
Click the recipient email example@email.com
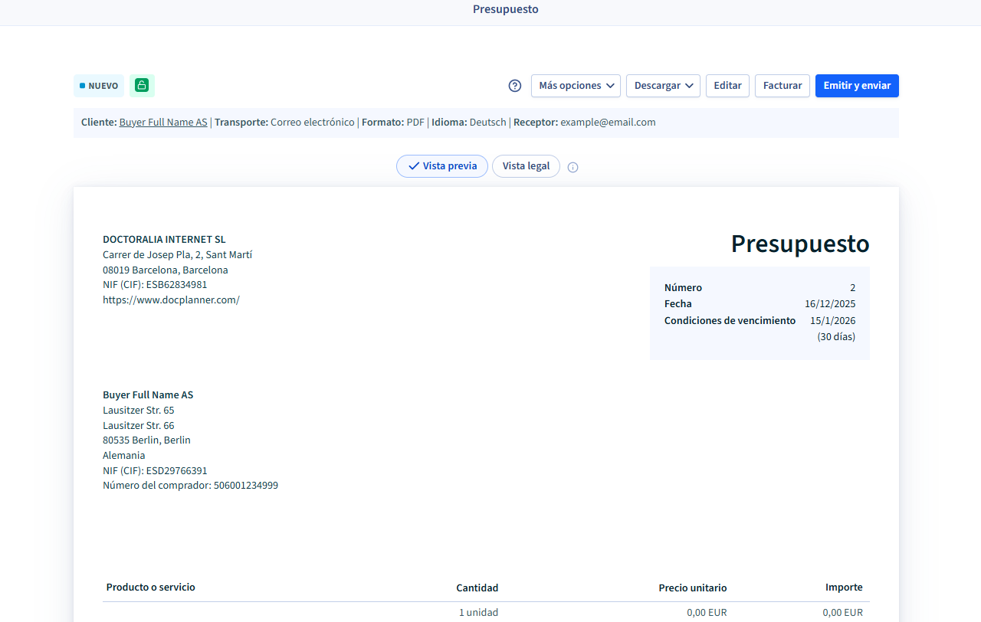coord(609,122)
